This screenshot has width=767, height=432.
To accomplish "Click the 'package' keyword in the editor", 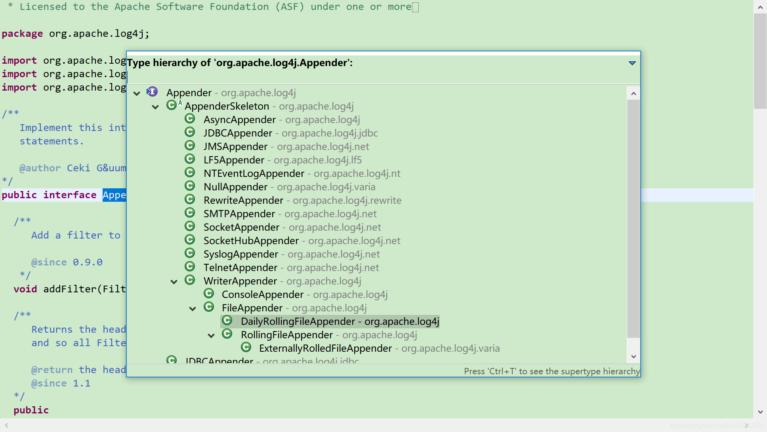I will pyautogui.click(x=22, y=34).
